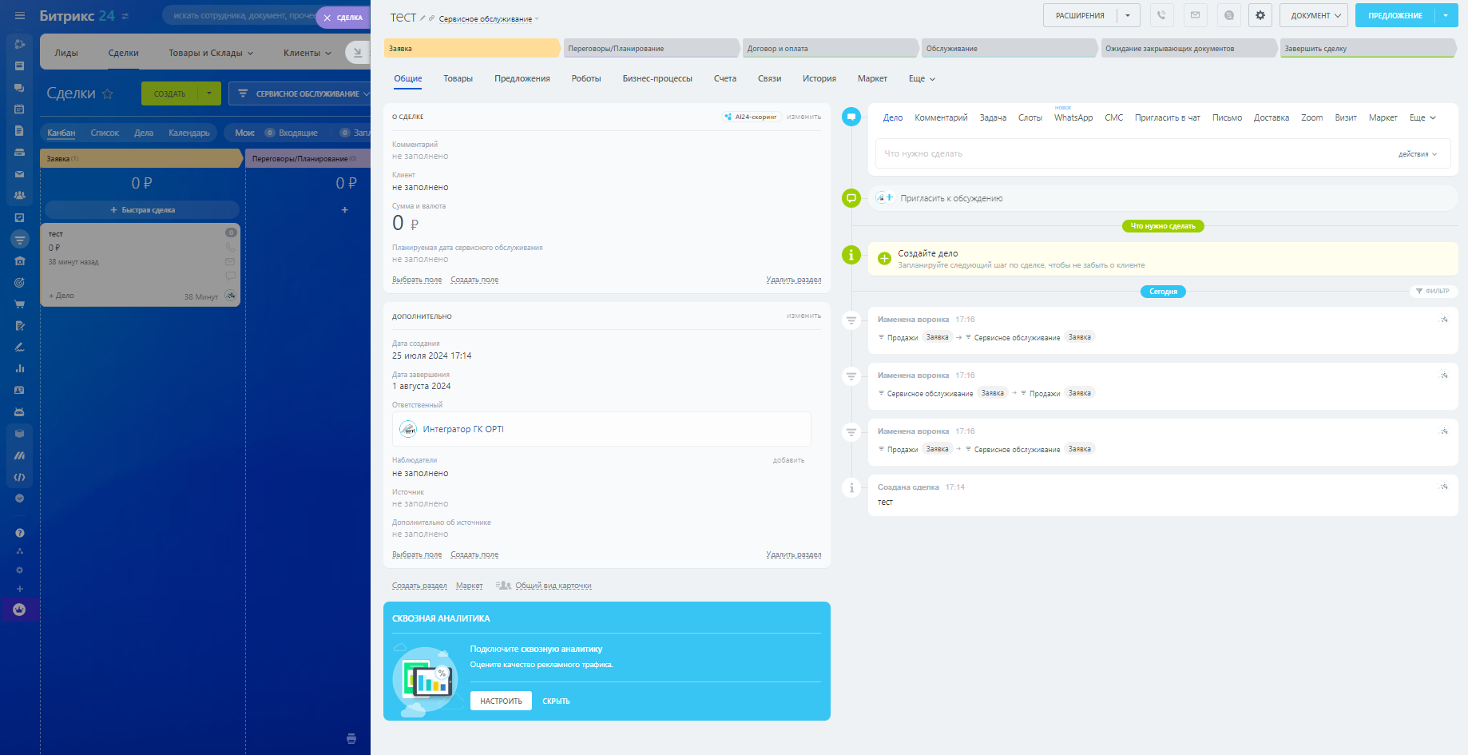1468x755 pixels.
Task: Select the Комментарий timeline tab
Action: pos(941,117)
